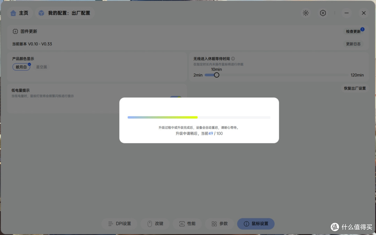Click the blue cube profile icon
The image size is (376, 235).
(x=41, y=13)
